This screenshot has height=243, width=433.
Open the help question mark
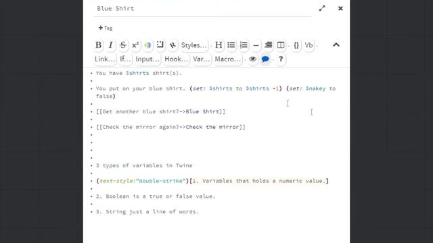coord(281,59)
